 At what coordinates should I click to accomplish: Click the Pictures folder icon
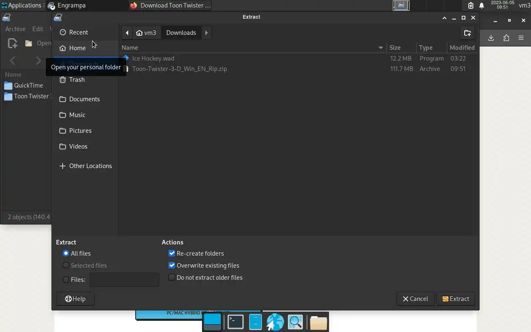point(63,131)
